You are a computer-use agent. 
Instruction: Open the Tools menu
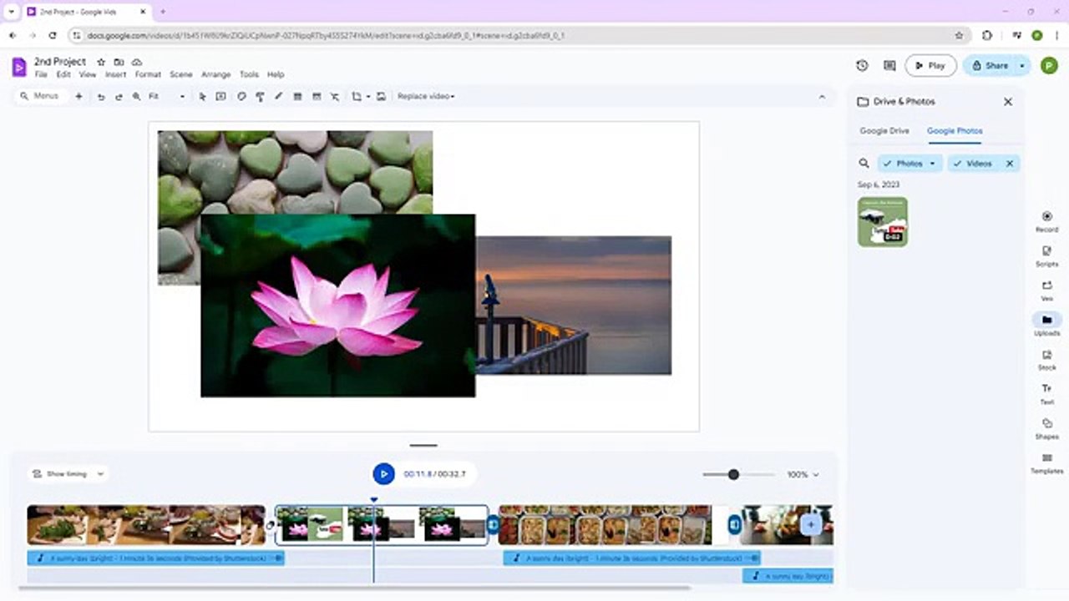[x=249, y=75]
